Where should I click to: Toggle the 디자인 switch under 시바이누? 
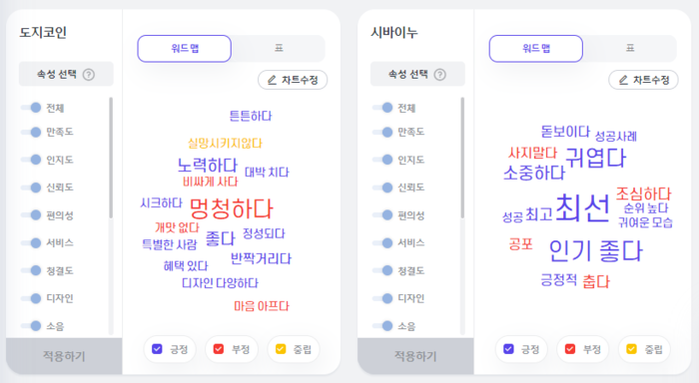tap(382, 298)
